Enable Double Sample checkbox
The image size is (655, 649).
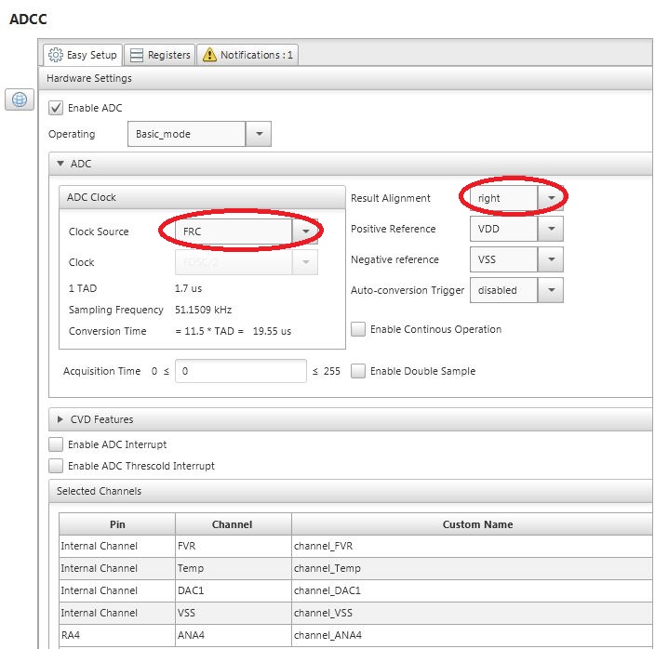point(358,371)
